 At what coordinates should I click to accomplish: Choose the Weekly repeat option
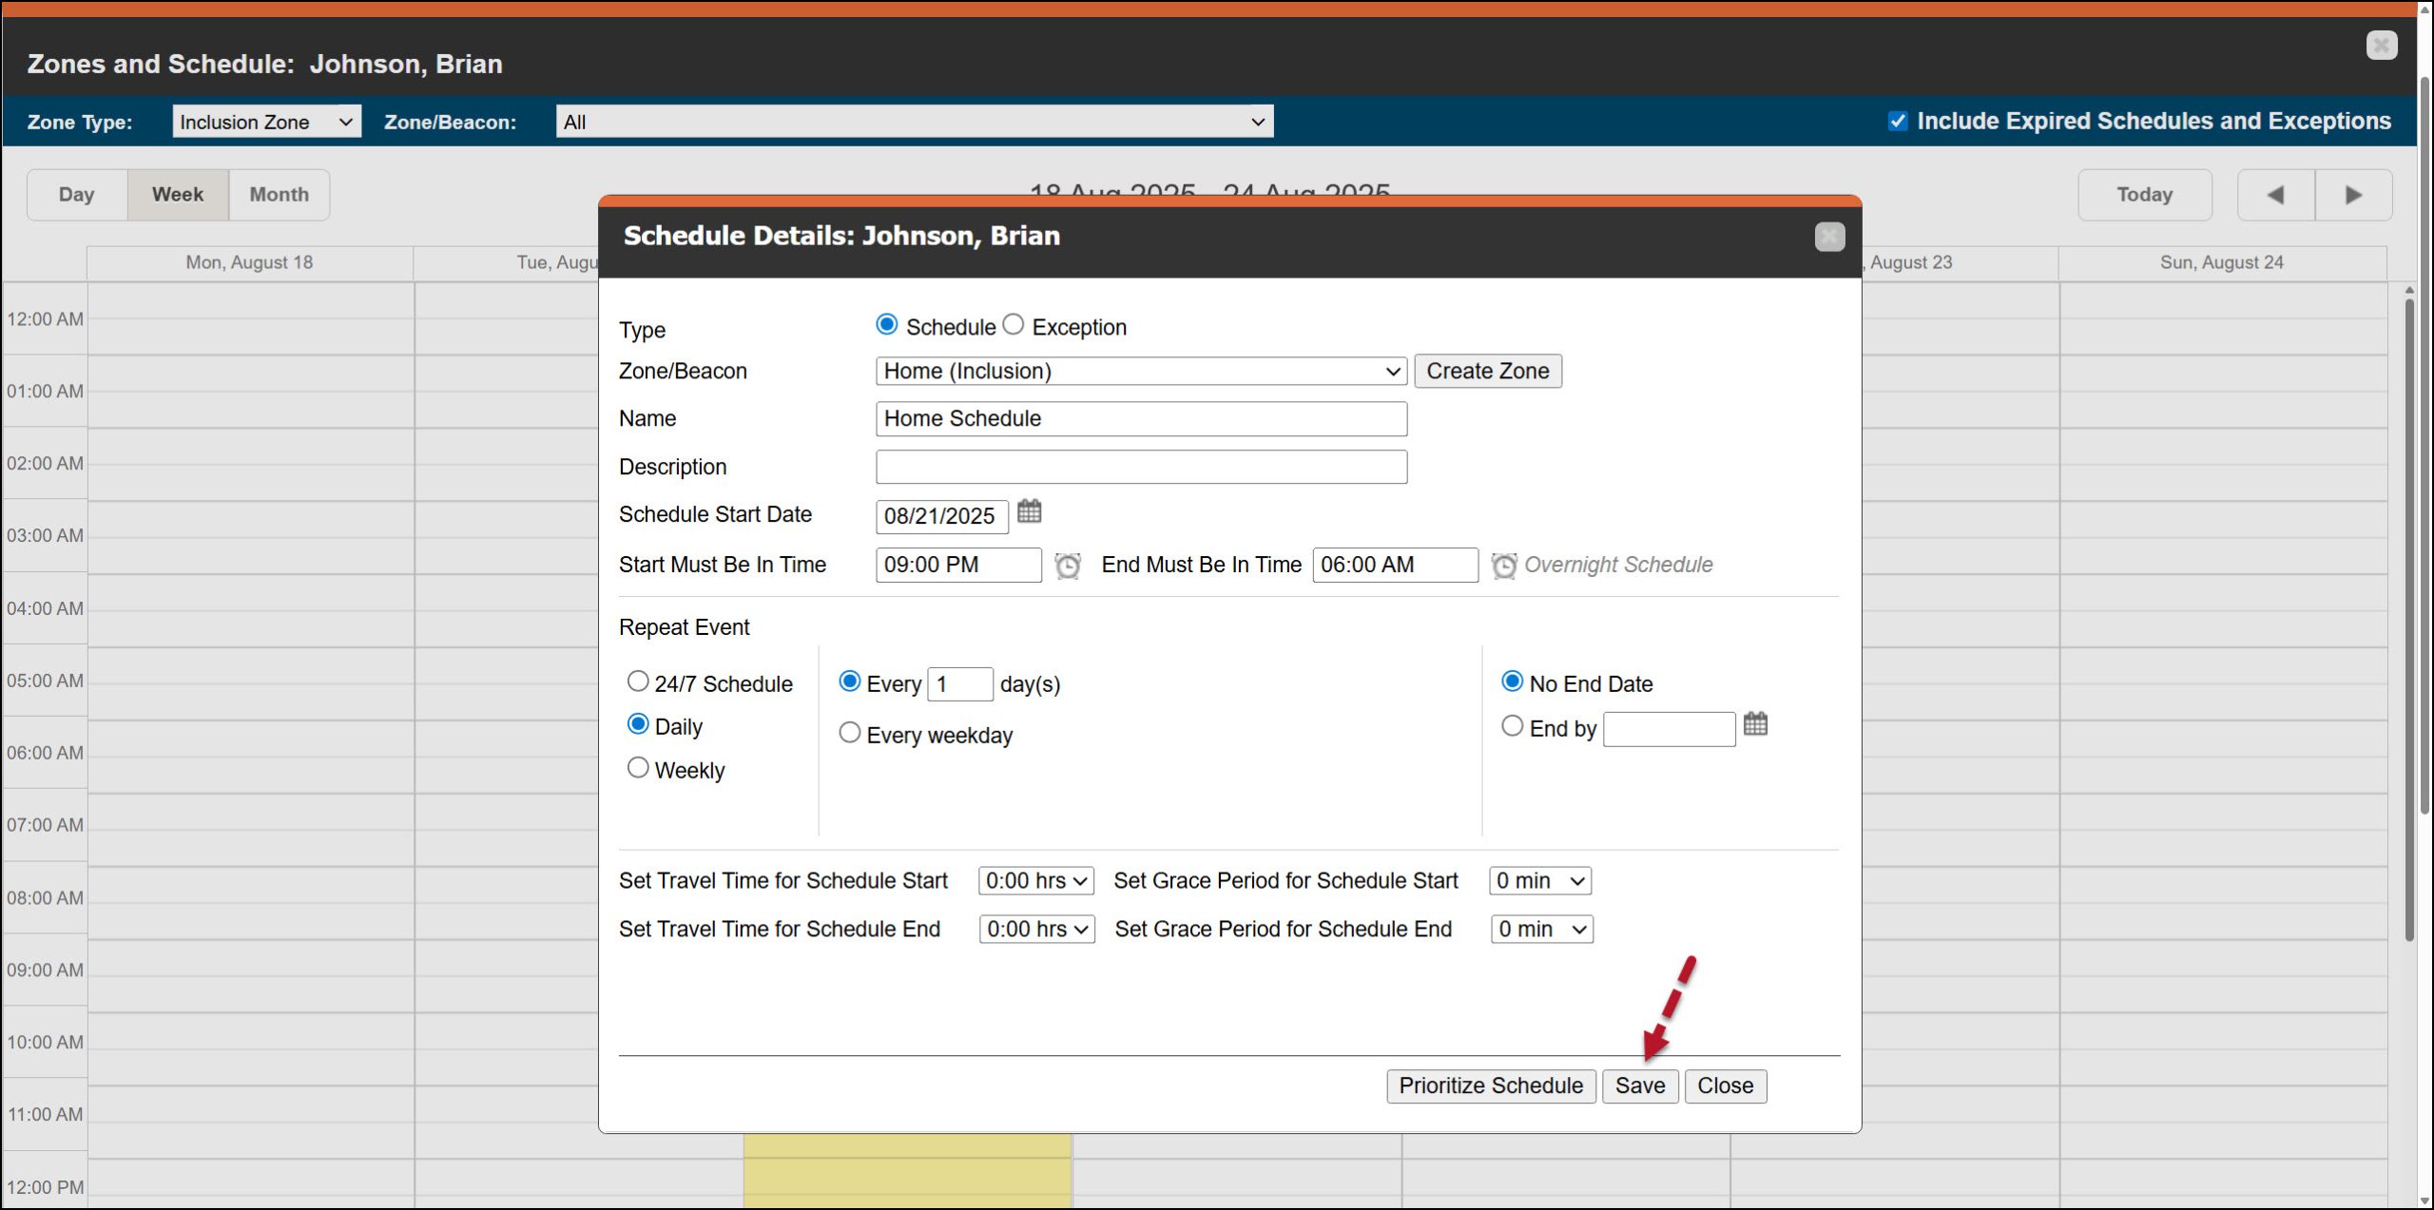point(638,768)
